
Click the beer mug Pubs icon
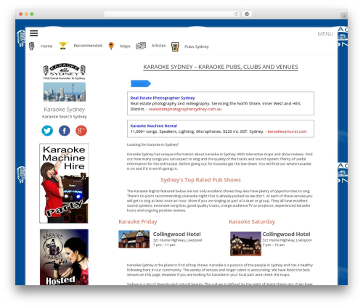coord(175,46)
